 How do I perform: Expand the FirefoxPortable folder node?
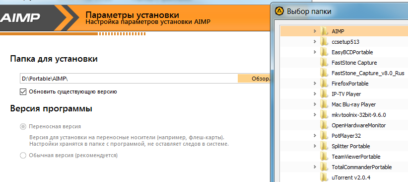[x=315, y=83]
